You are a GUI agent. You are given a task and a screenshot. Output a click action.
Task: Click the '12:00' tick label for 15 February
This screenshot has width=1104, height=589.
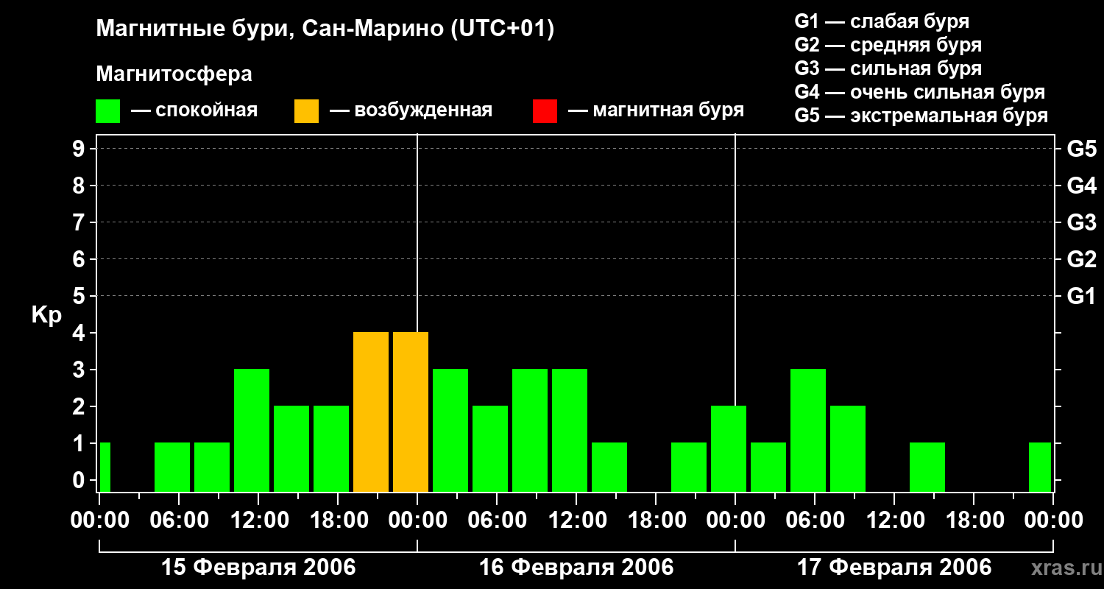[x=258, y=521]
